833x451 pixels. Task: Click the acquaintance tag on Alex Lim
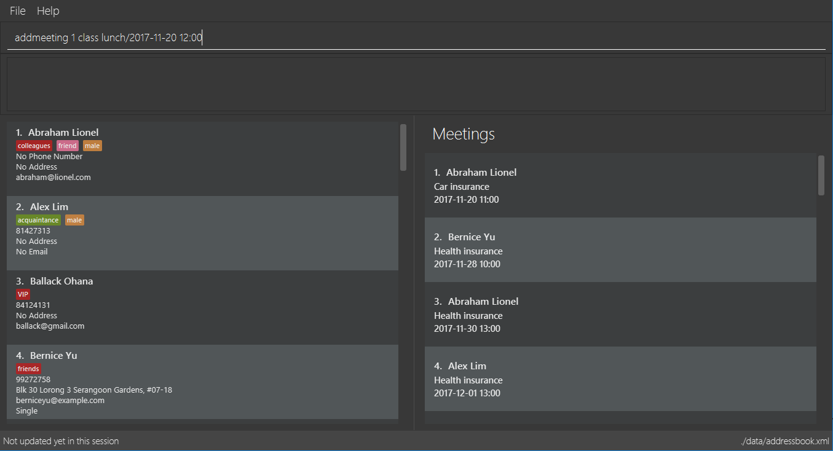[38, 220]
